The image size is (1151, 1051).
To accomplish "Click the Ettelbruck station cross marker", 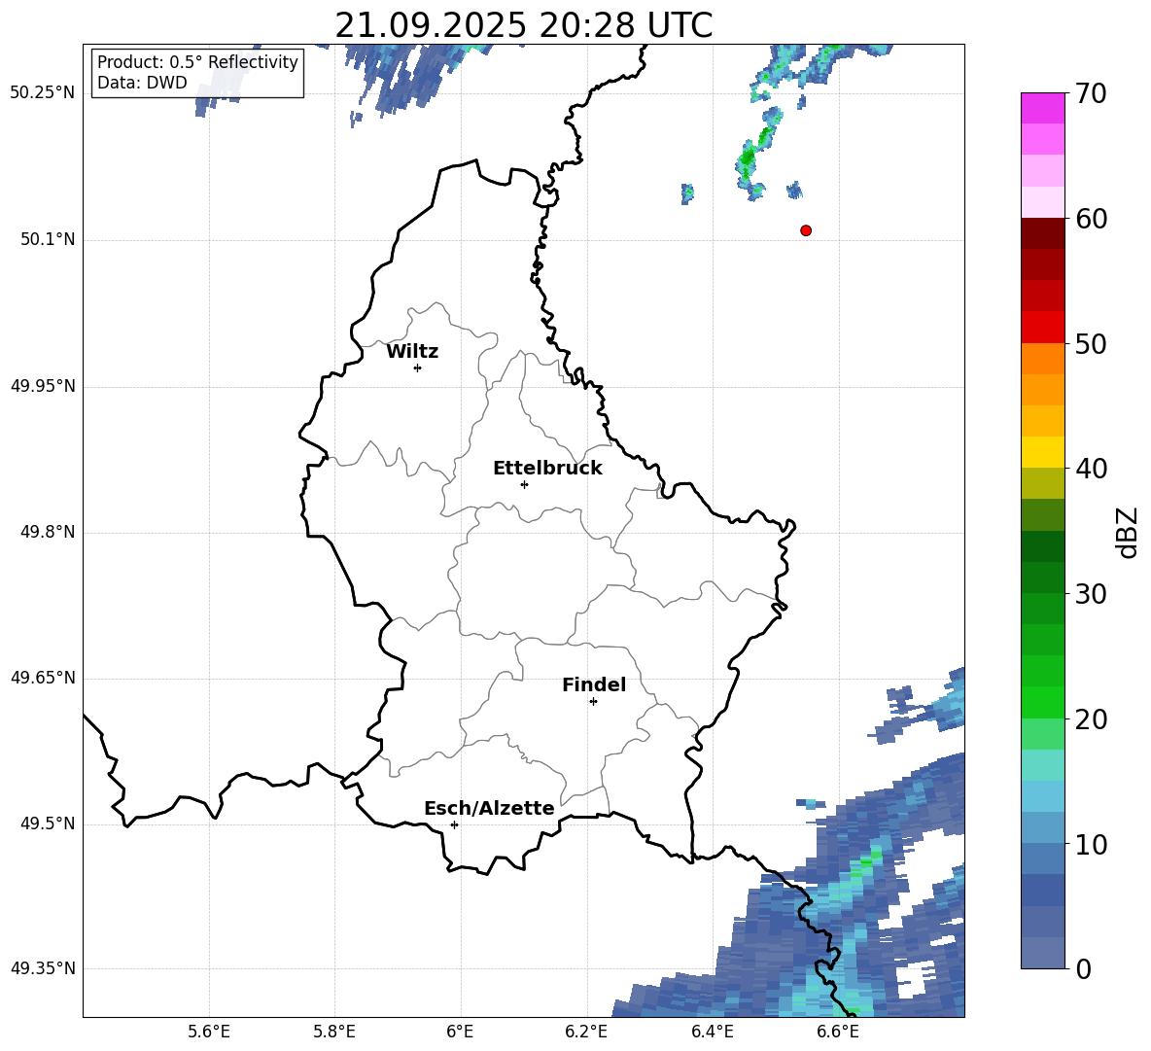I will (x=524, y=484).
